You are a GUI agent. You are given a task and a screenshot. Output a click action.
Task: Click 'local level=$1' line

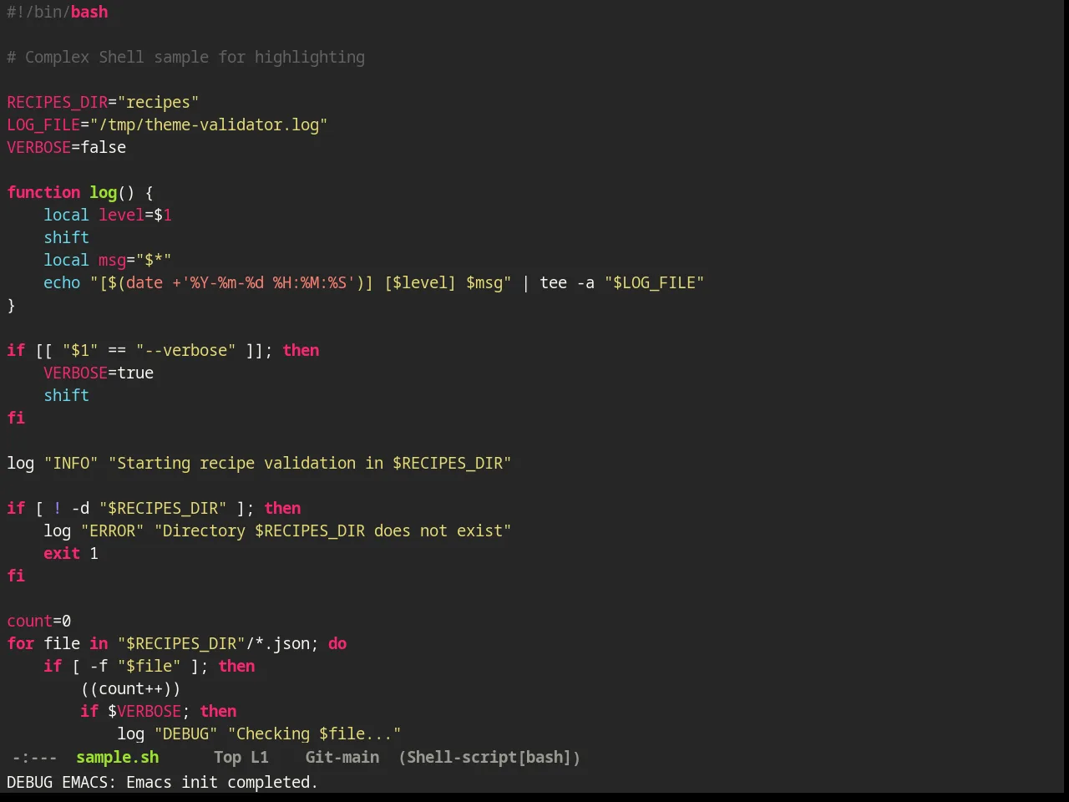tap(108, 215)
